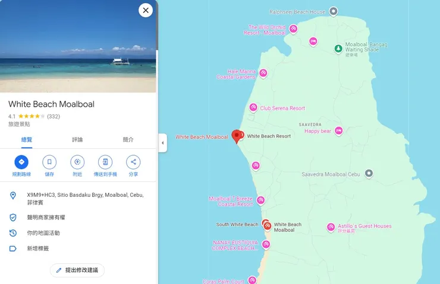Collapse the side panel arrow
Image resolution: width=440 pixels, height=284 pixels.
click(x=163, y=143)
